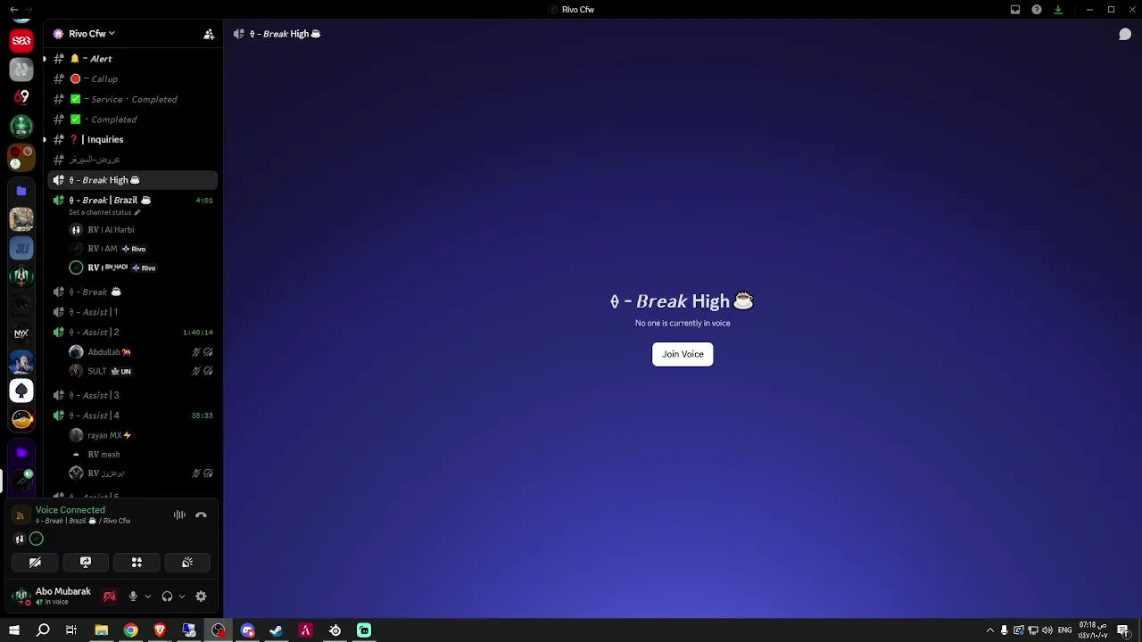Toggle headphone deafen in user panel
1142x642 pixels.
coord(167,597)
